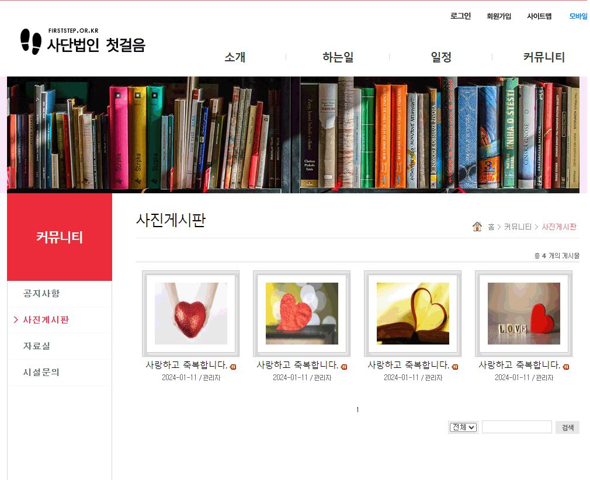Open the paper heart photo thumbnail
This screenshot has height=480, width=590.
(x=302, y=314)
